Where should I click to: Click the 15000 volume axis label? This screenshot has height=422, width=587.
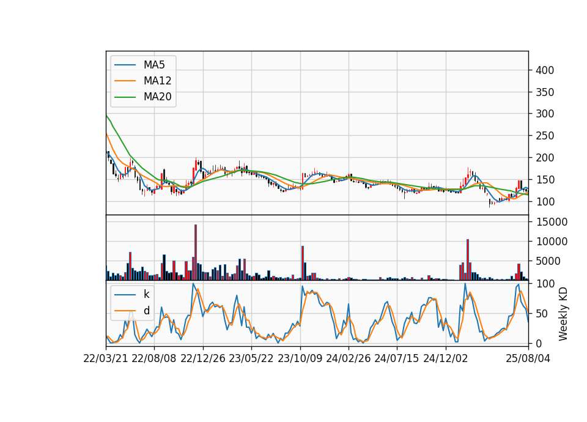552,222
